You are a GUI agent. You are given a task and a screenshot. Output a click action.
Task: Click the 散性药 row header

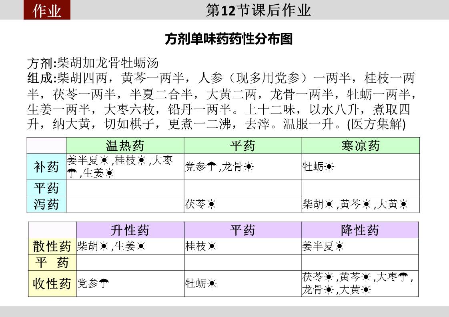coord(52,246)
